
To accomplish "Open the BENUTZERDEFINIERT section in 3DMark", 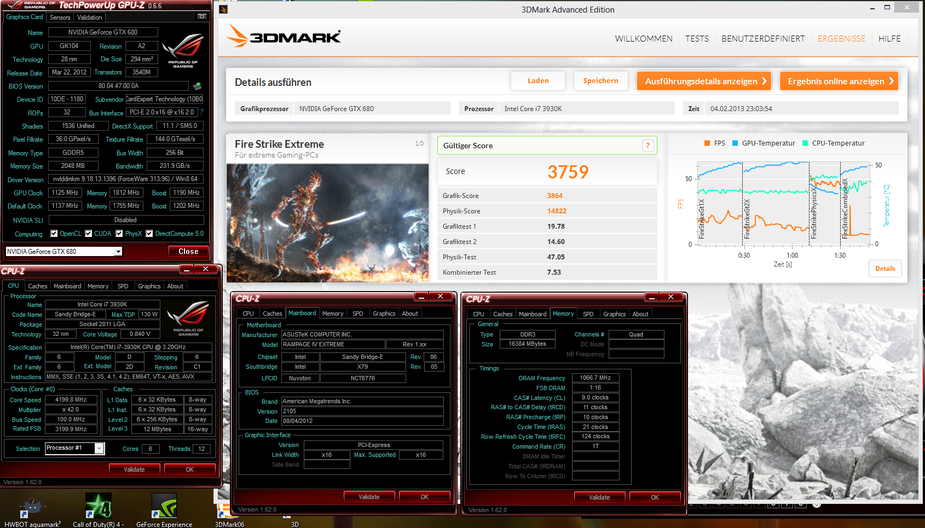I will point(763,39).
